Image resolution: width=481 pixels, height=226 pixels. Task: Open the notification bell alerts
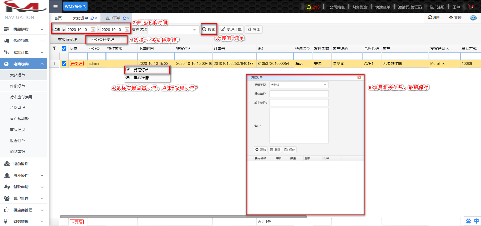click(x=309, y=7)
